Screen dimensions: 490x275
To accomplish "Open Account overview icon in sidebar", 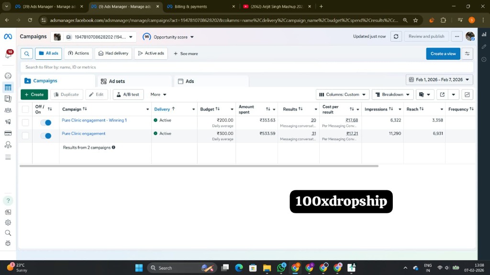I will click(8, 76).
